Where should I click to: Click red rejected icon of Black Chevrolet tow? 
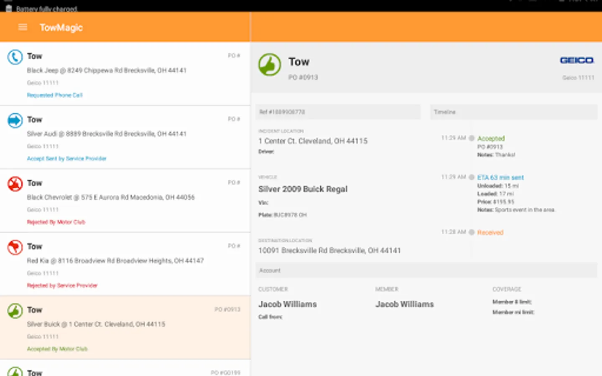click(15, 184)
